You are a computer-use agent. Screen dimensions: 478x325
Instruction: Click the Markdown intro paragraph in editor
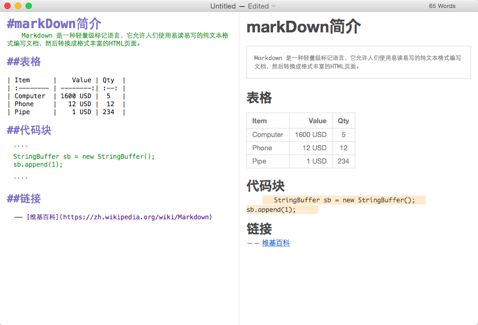click(118, 39)
